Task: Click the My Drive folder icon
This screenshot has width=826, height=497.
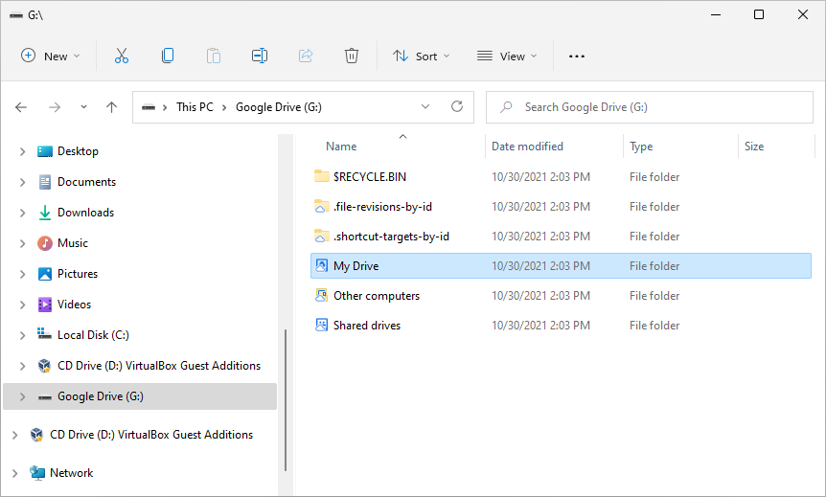Action: [x=321, y=266]
